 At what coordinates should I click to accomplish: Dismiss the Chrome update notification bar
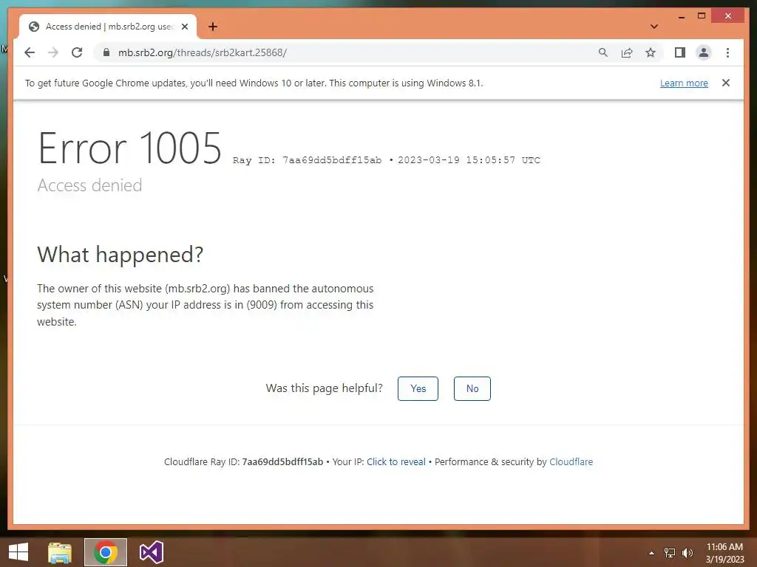coord(726,83)
